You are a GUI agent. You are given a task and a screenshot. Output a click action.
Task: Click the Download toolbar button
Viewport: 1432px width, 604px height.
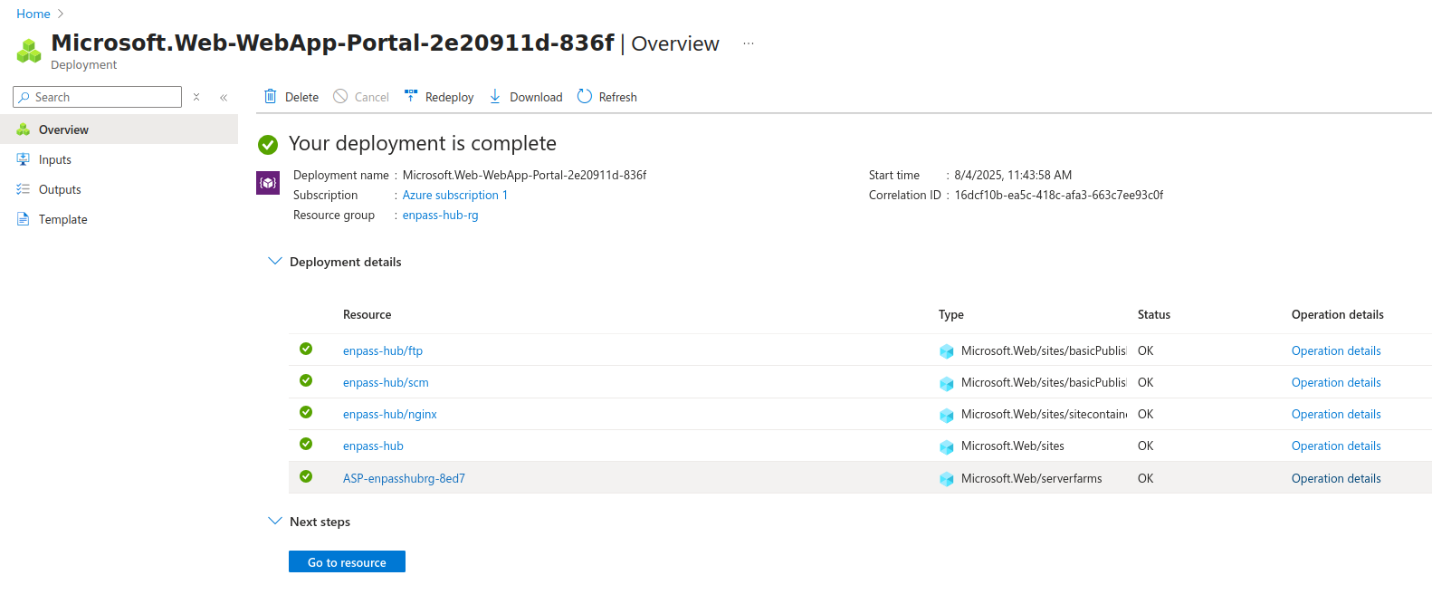point(526,97)
